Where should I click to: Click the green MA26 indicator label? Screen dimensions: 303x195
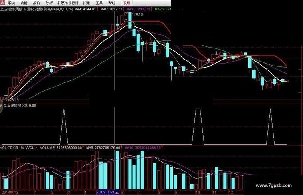(163, 9)
